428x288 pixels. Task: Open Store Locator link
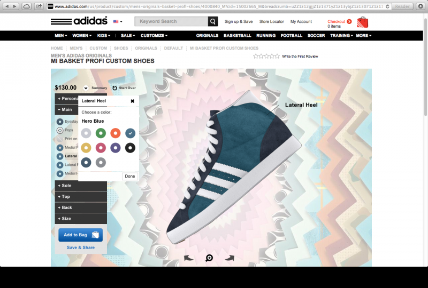pos(272,21)
